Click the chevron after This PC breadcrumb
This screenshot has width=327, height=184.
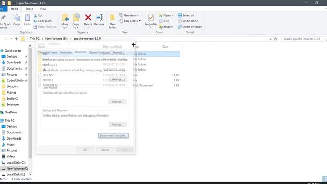click(x=42, y=39)
